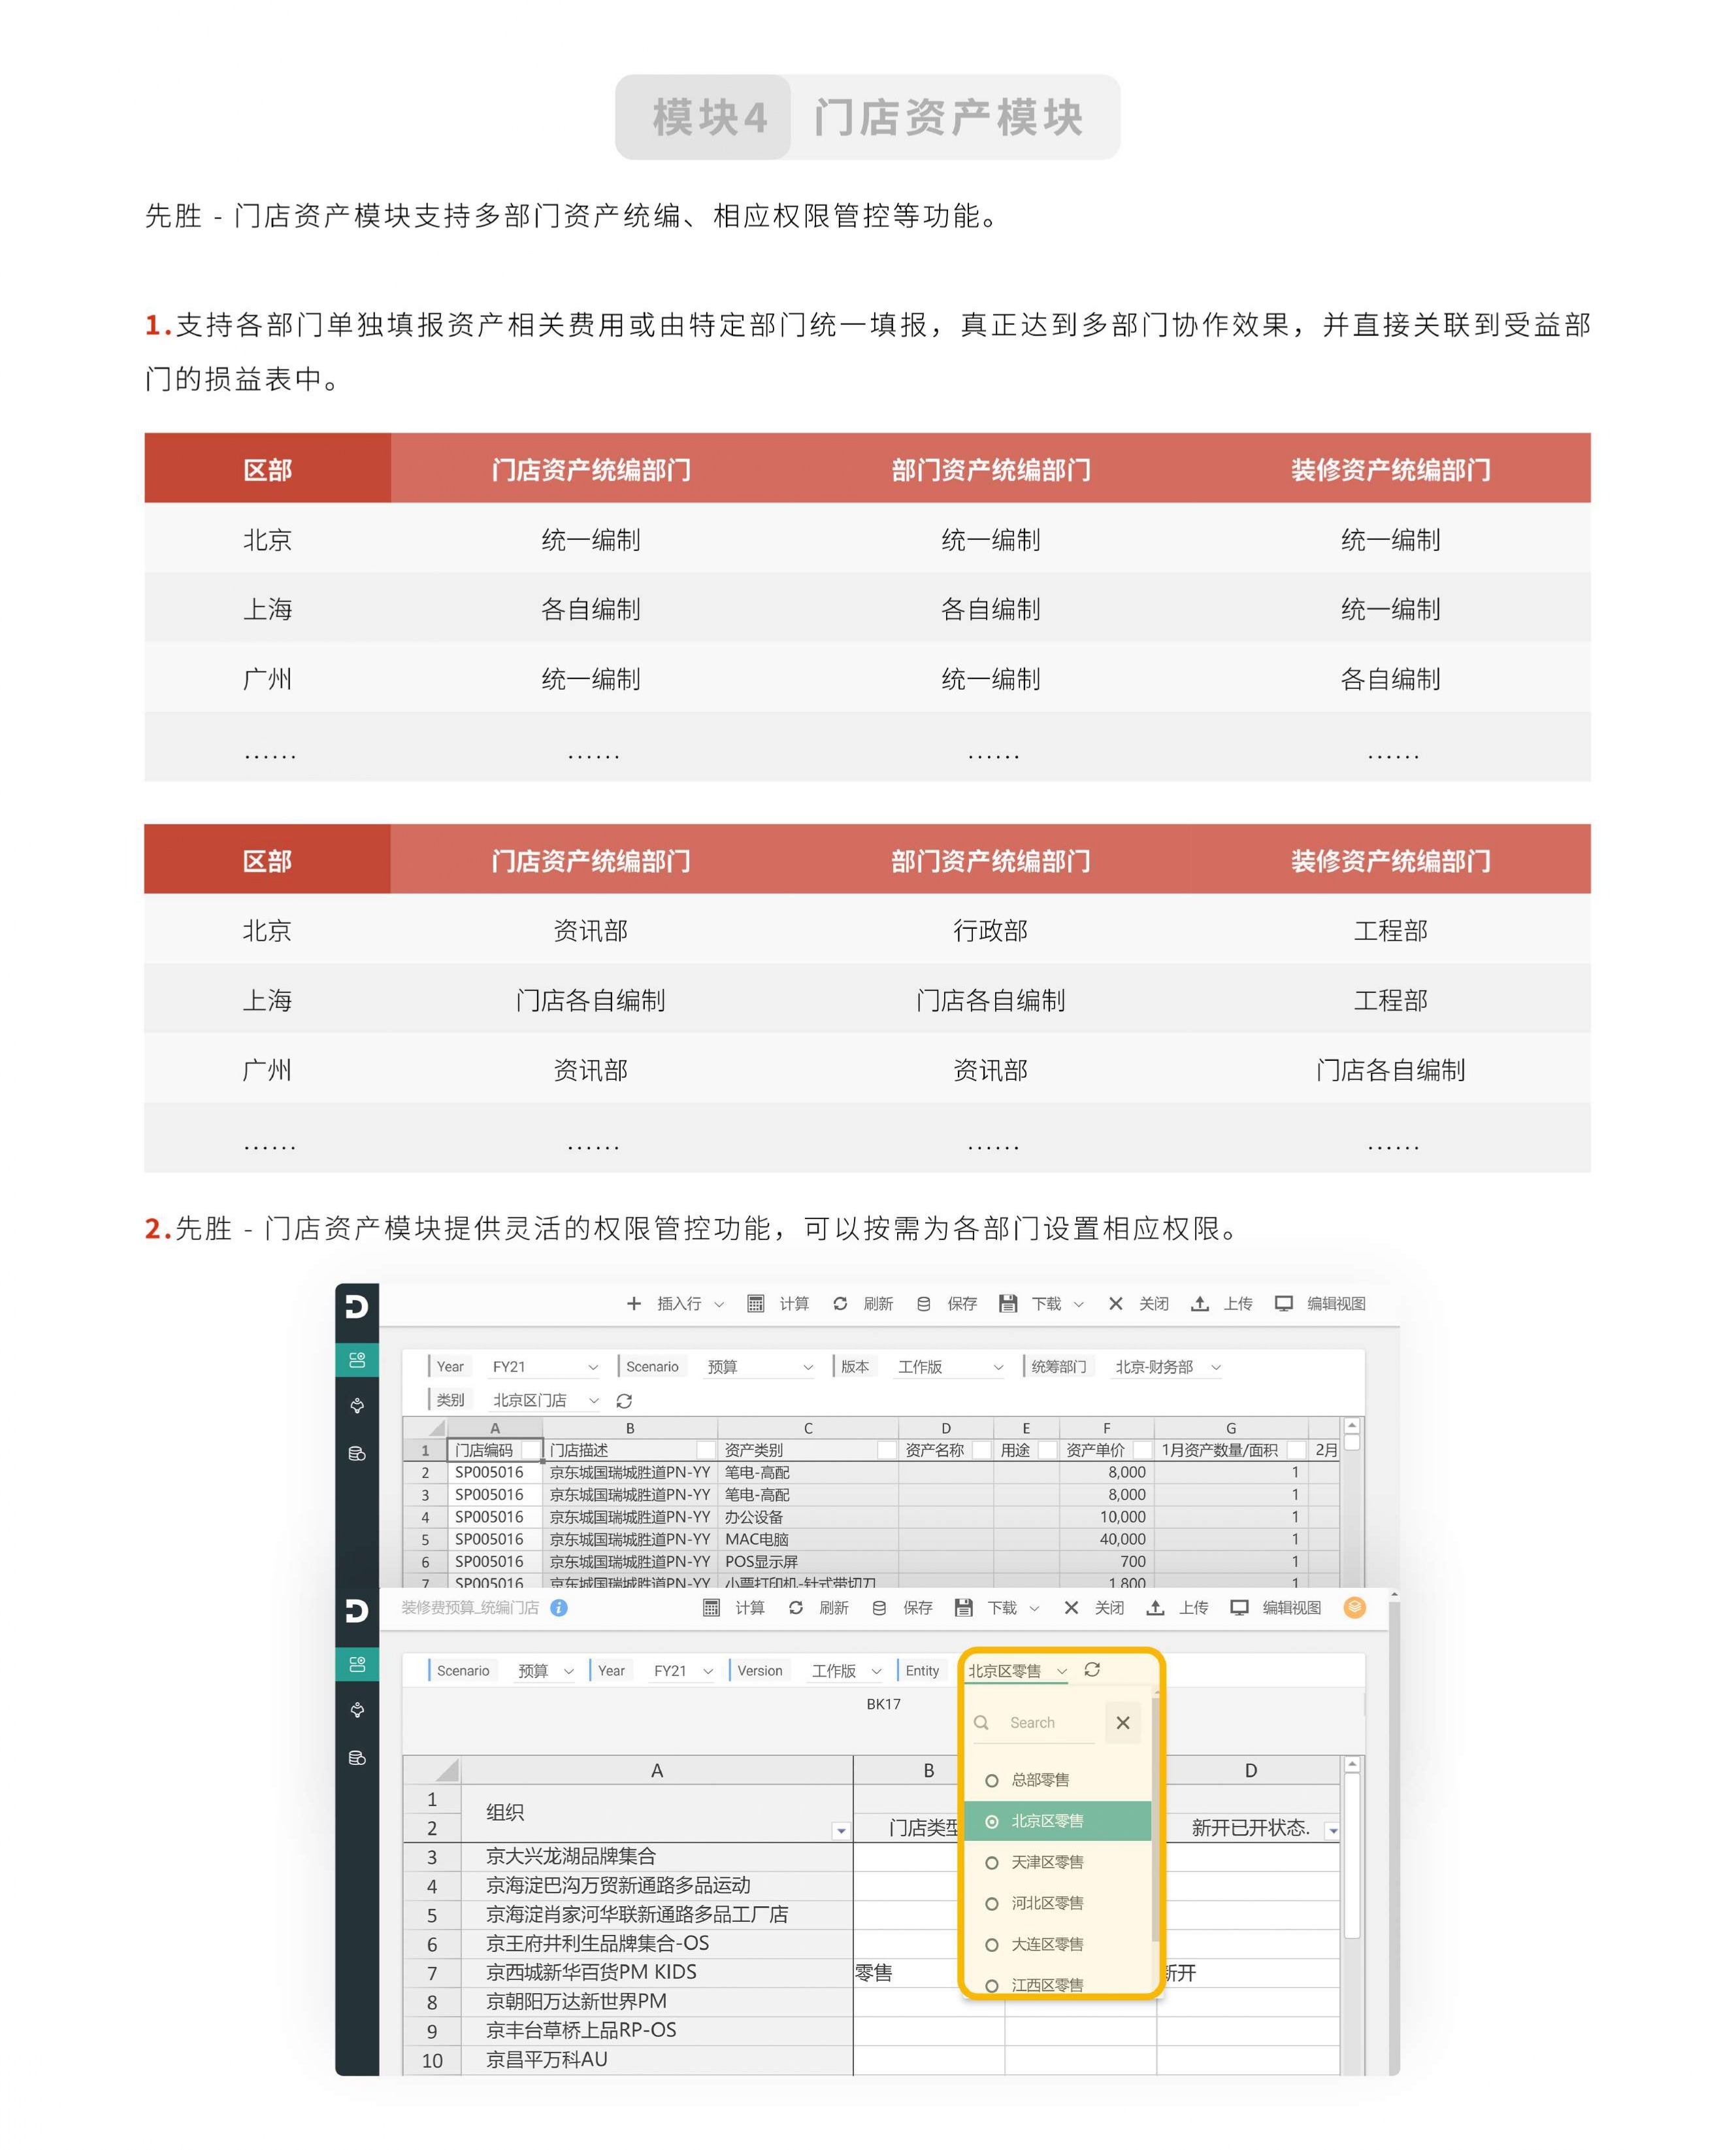This screenshot has height=2150, width=1736.
Task: Open the Entity 北京区零售 dropdown
Action: pyautogui.click(x=1017, y=1670)
